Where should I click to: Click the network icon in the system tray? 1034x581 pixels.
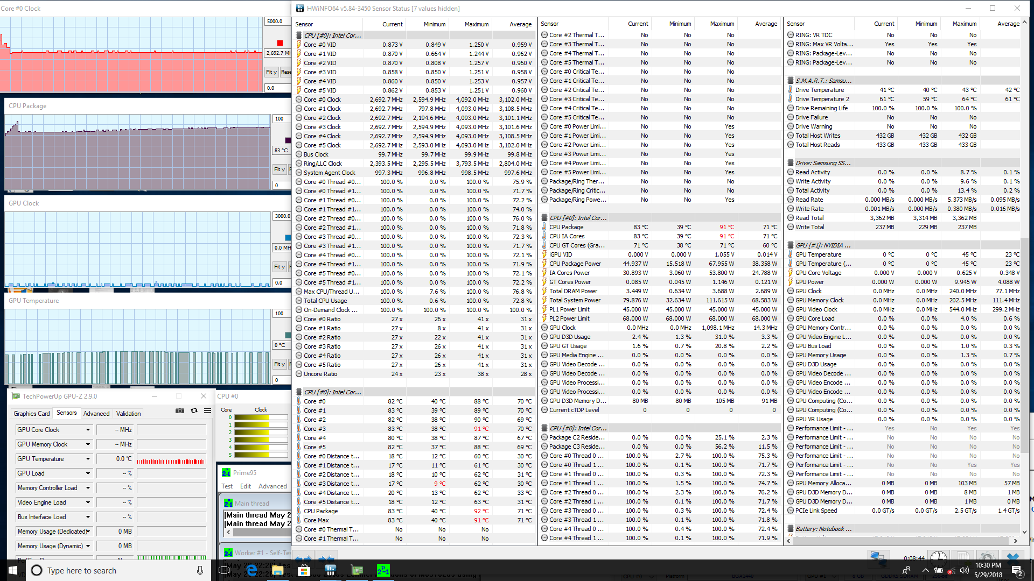coord(952,570)
